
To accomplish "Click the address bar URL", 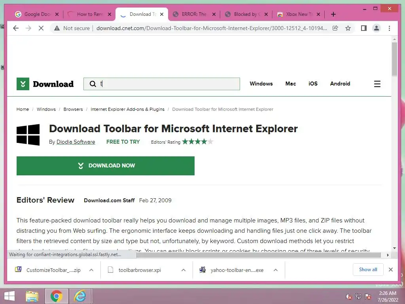I will 212,28.
